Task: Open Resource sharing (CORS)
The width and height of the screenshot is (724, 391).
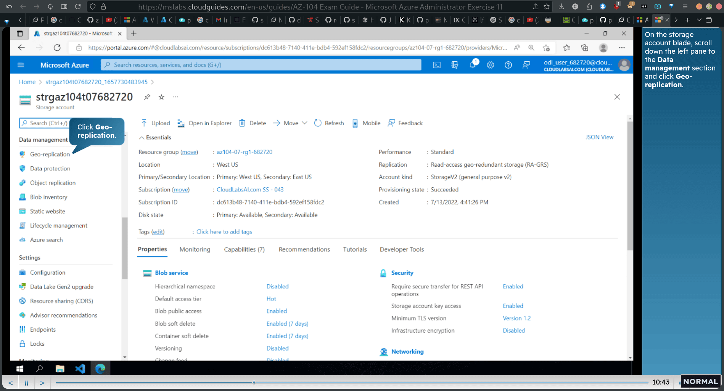Action: [x=61, y=301]
